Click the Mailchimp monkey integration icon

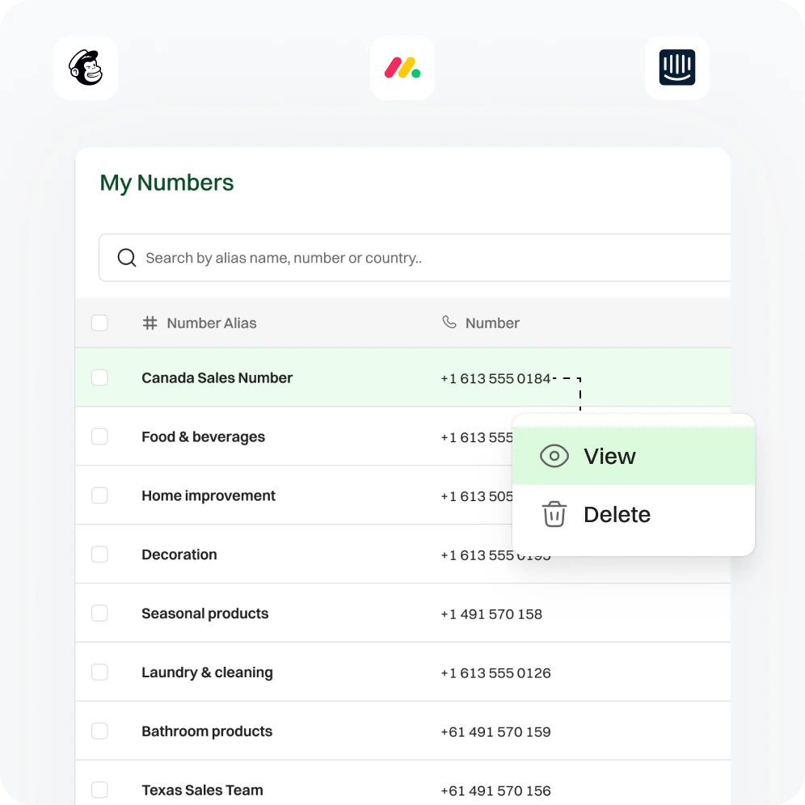[86, 68]
